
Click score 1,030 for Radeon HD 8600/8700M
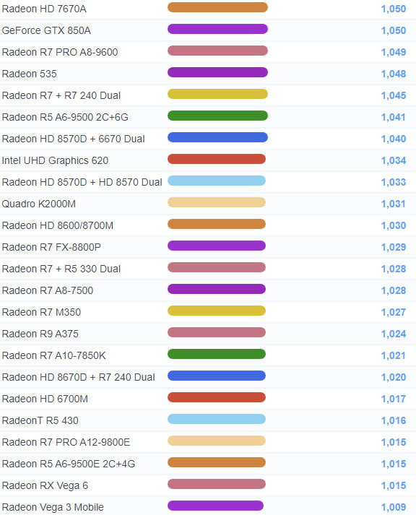[394, 225]
